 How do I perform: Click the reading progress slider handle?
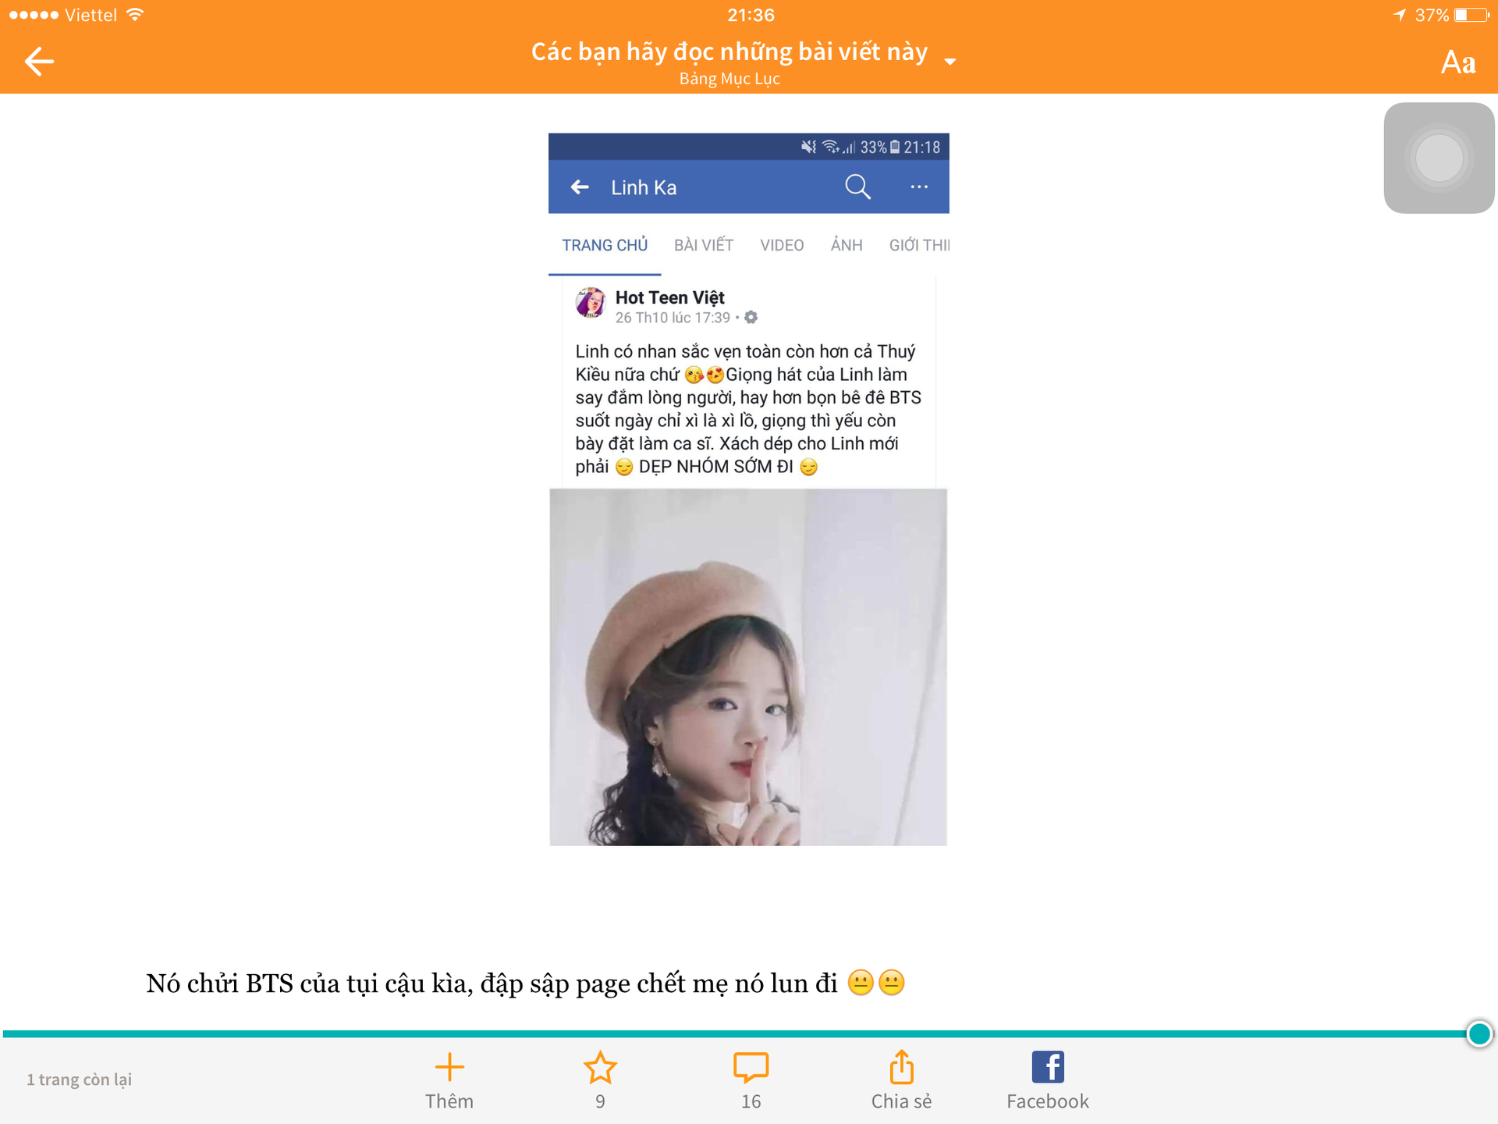1479,1033
